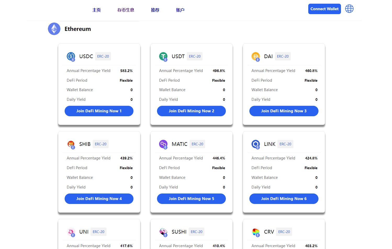
Task: Click Join DeFi Mining Now 1
Action: pyautogui.click(x=99, y=111)
